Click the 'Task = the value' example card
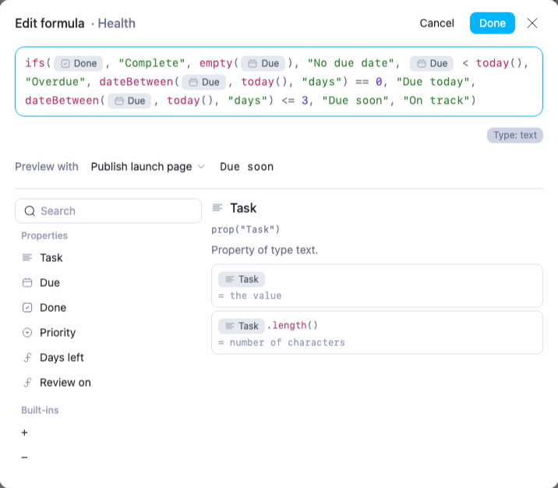This screenshot has height=488, width=558. click(377, 286)
